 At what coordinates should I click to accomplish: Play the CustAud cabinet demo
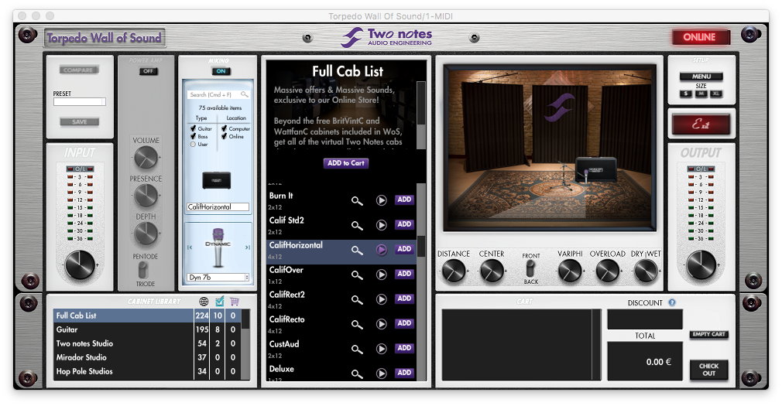[382, 350]
